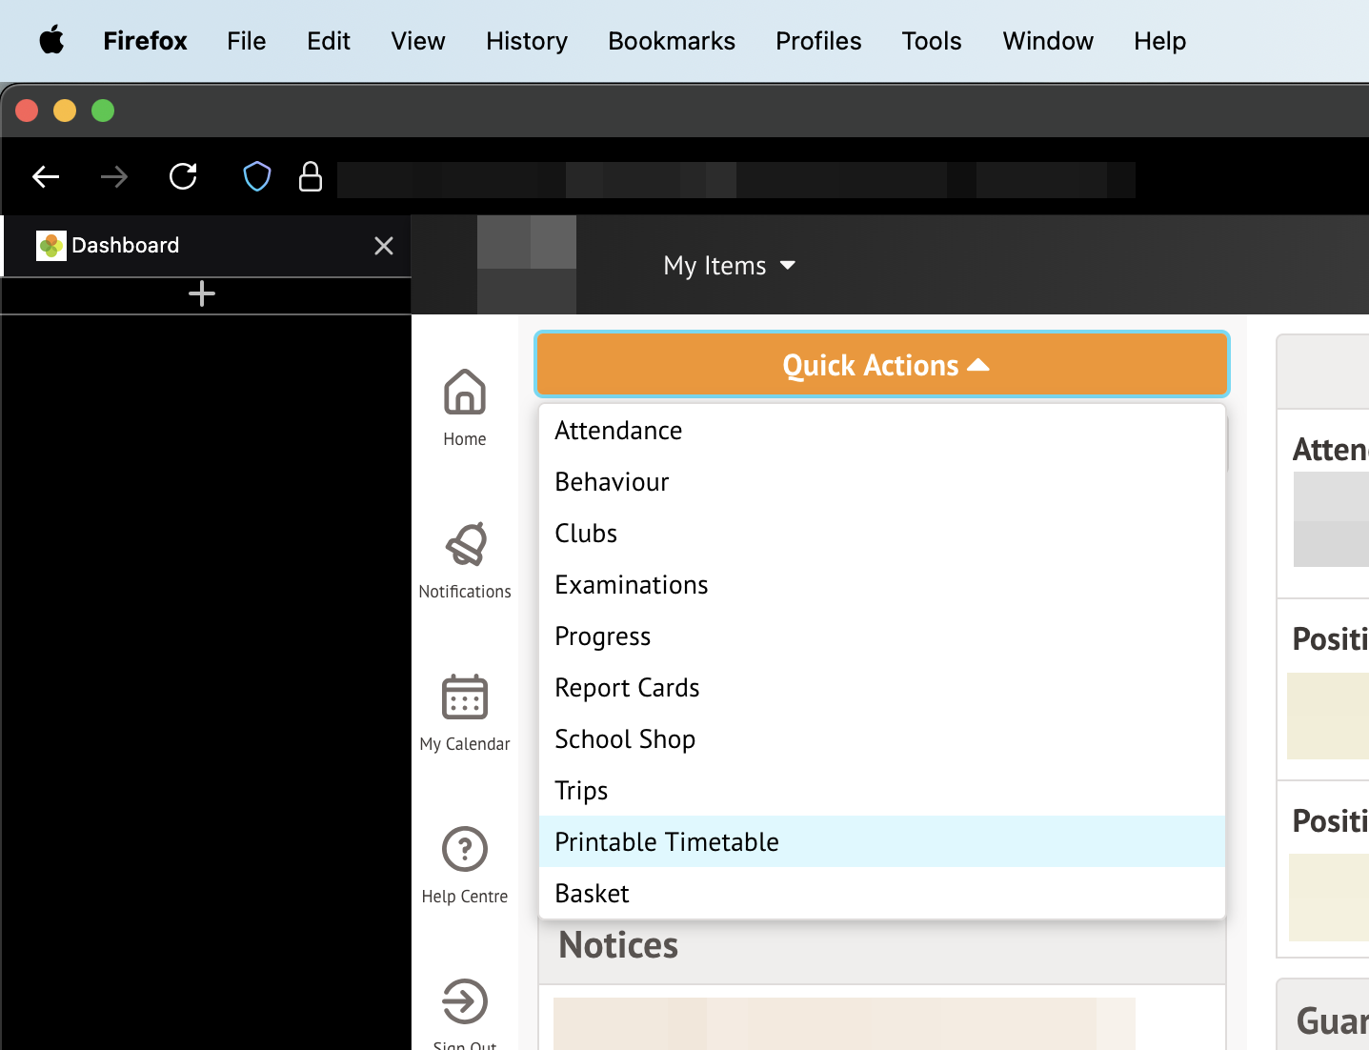Choose Behaviour from Quick Actions
The height and width of the screenshot is (1050, 1369).
(882, 482)
